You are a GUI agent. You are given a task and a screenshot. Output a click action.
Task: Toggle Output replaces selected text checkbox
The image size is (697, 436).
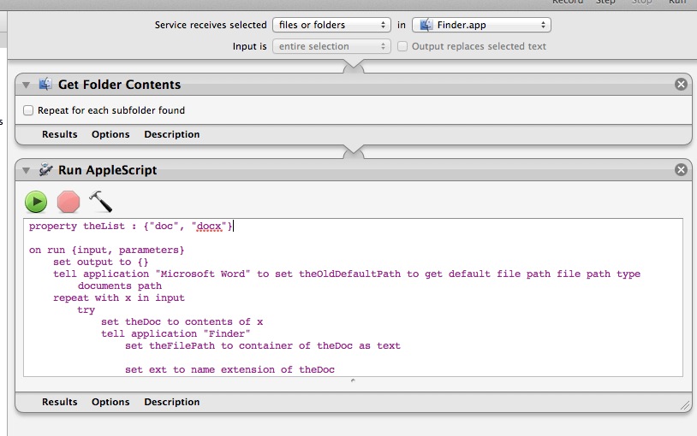pos(402,46)
